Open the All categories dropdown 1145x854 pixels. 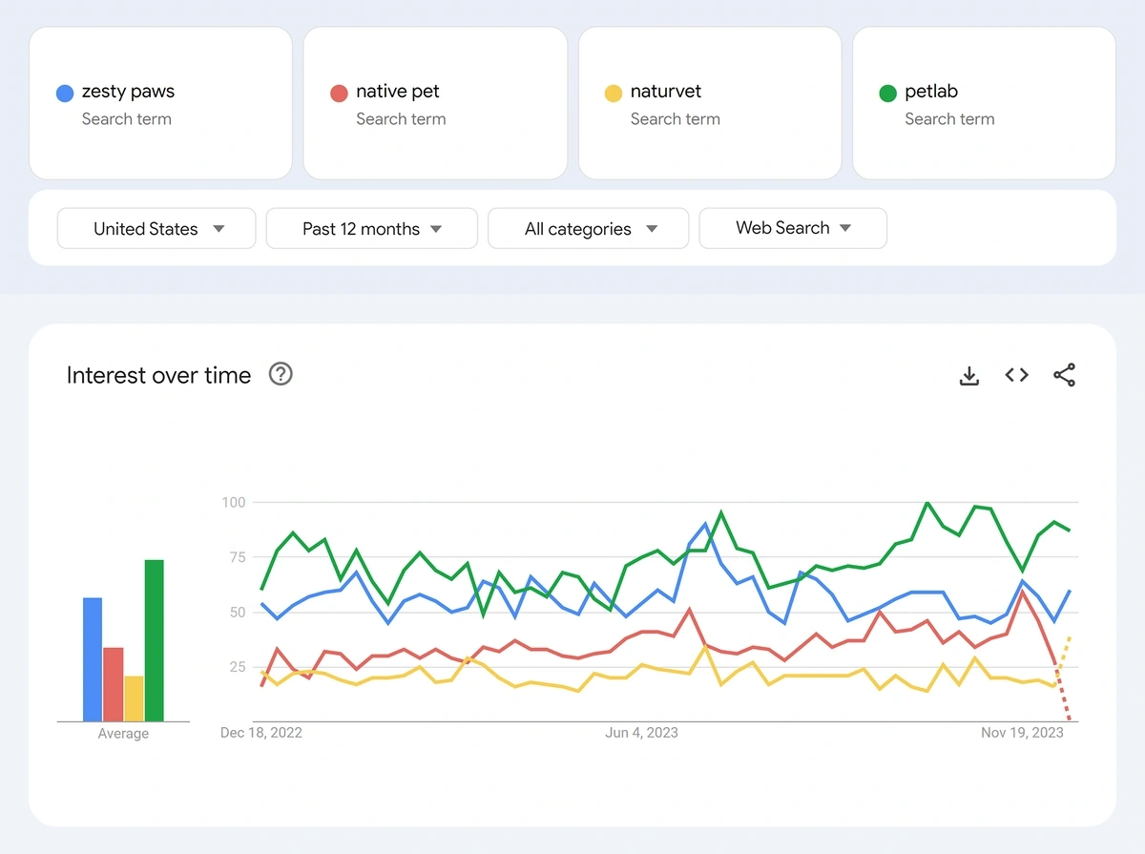point(588,229)
